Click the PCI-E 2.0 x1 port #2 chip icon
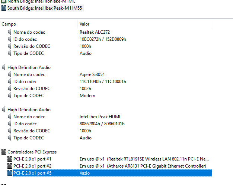 [x=10, y=166]
